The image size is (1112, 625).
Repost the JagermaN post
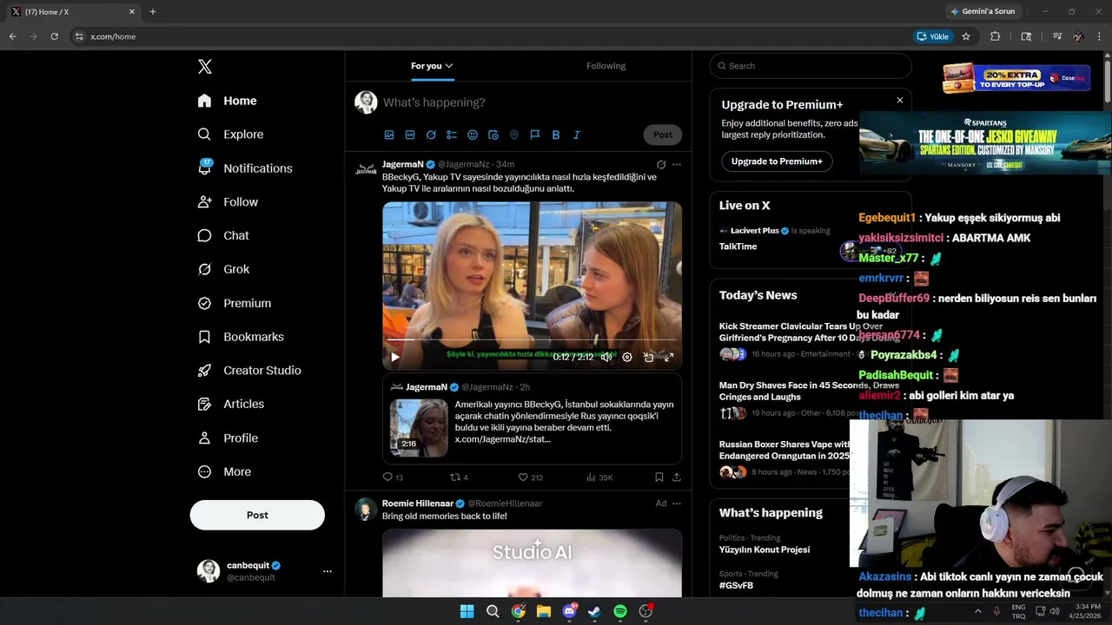[x=459, y=477]
